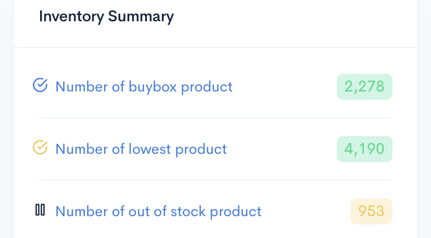Select the Inventory Summary heading
431x238 pixels.
[x=106, y=17]
